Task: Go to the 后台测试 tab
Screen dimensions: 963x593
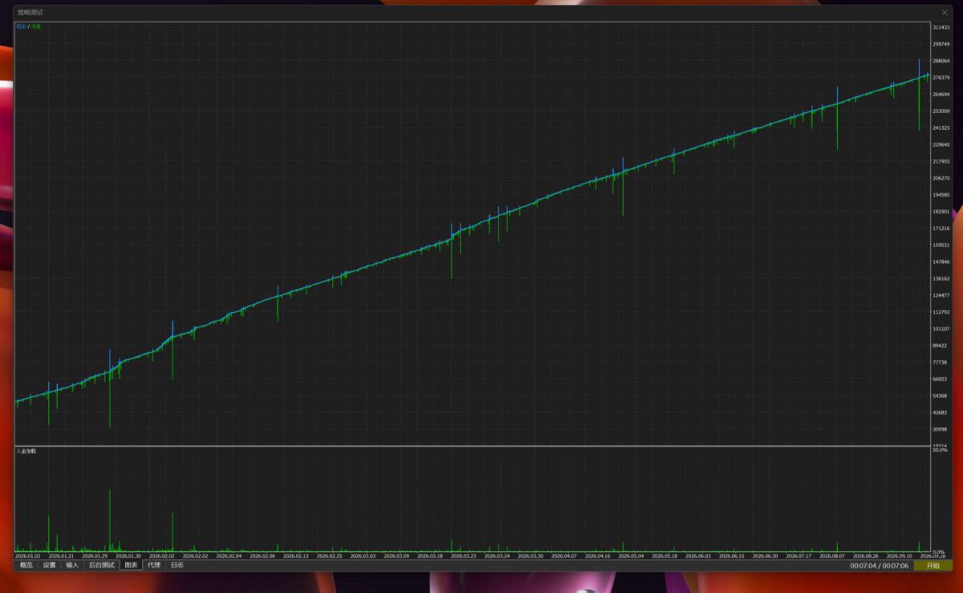Action: coord(101,565)
